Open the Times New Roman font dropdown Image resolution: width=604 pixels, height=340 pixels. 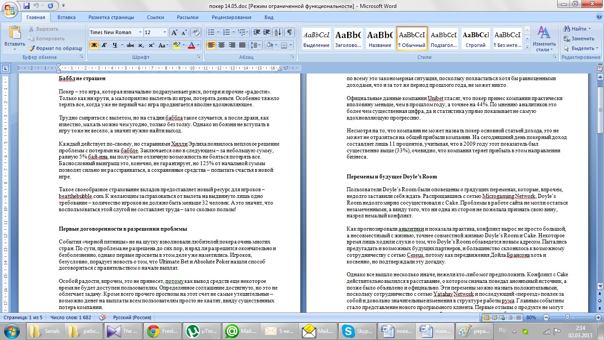[140, 32]
